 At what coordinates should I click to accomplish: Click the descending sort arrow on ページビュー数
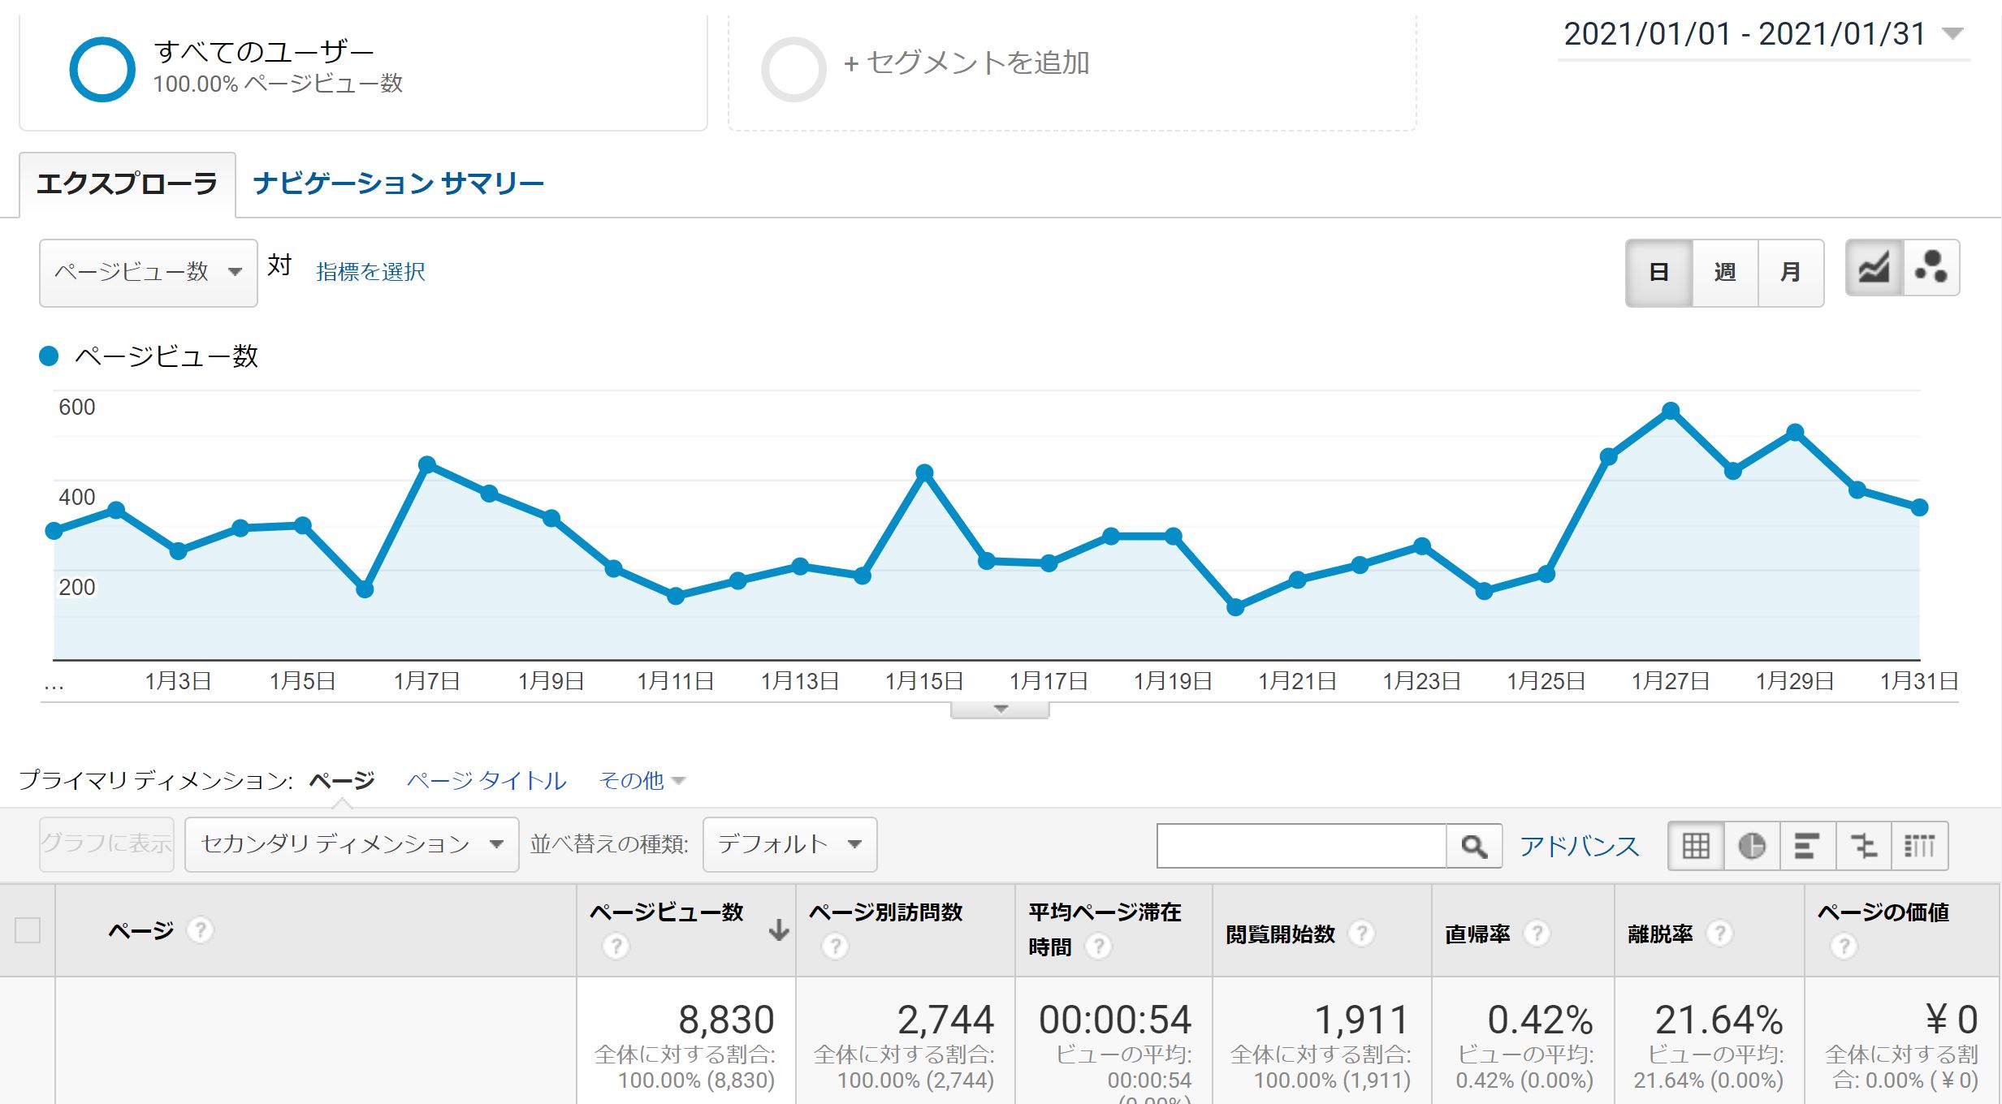pos(778,930)
